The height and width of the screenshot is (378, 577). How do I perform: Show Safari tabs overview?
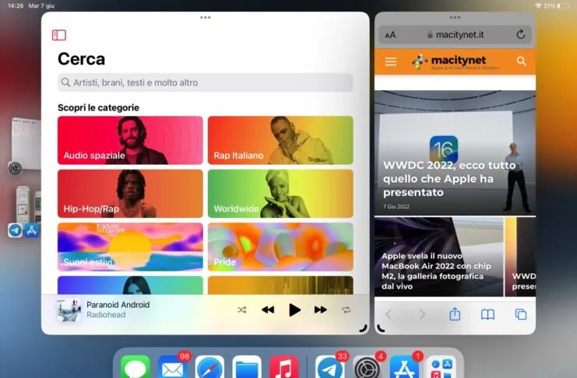coord(521,314)
